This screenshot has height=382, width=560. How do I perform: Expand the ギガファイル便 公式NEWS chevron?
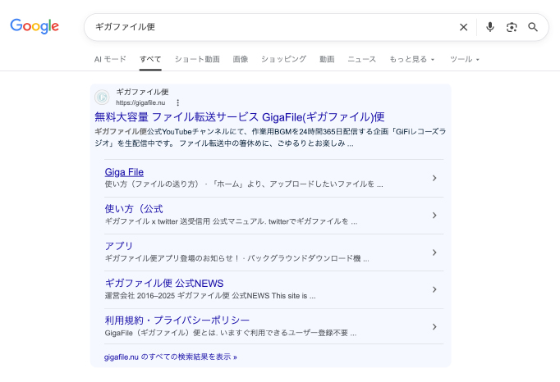click(x=434, y=289)
